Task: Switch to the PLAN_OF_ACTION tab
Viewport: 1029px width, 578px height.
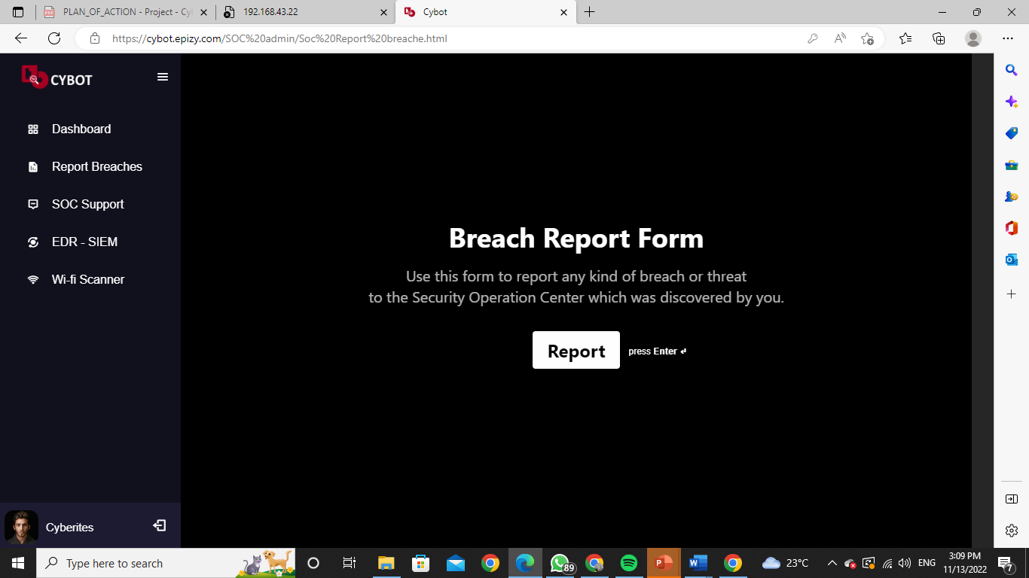Action: (126, 12)
